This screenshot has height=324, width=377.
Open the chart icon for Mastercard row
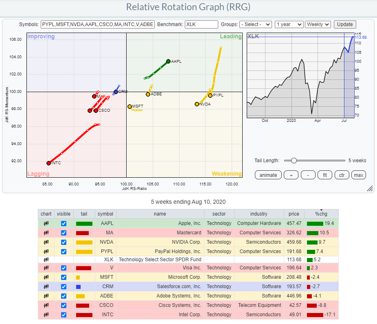[46, 233]
